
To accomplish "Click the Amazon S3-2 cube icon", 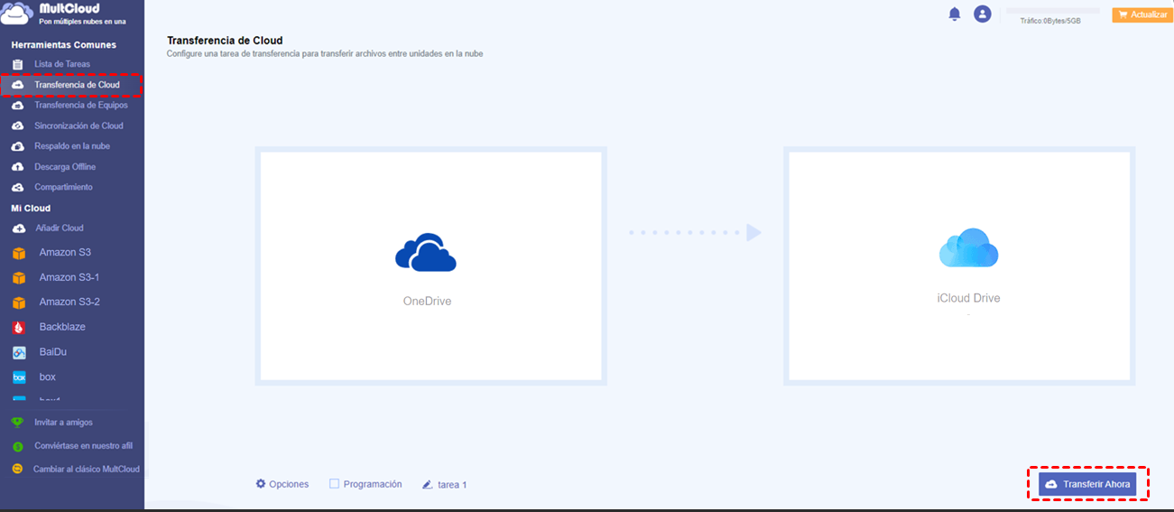I will click(x=19, y=303).
